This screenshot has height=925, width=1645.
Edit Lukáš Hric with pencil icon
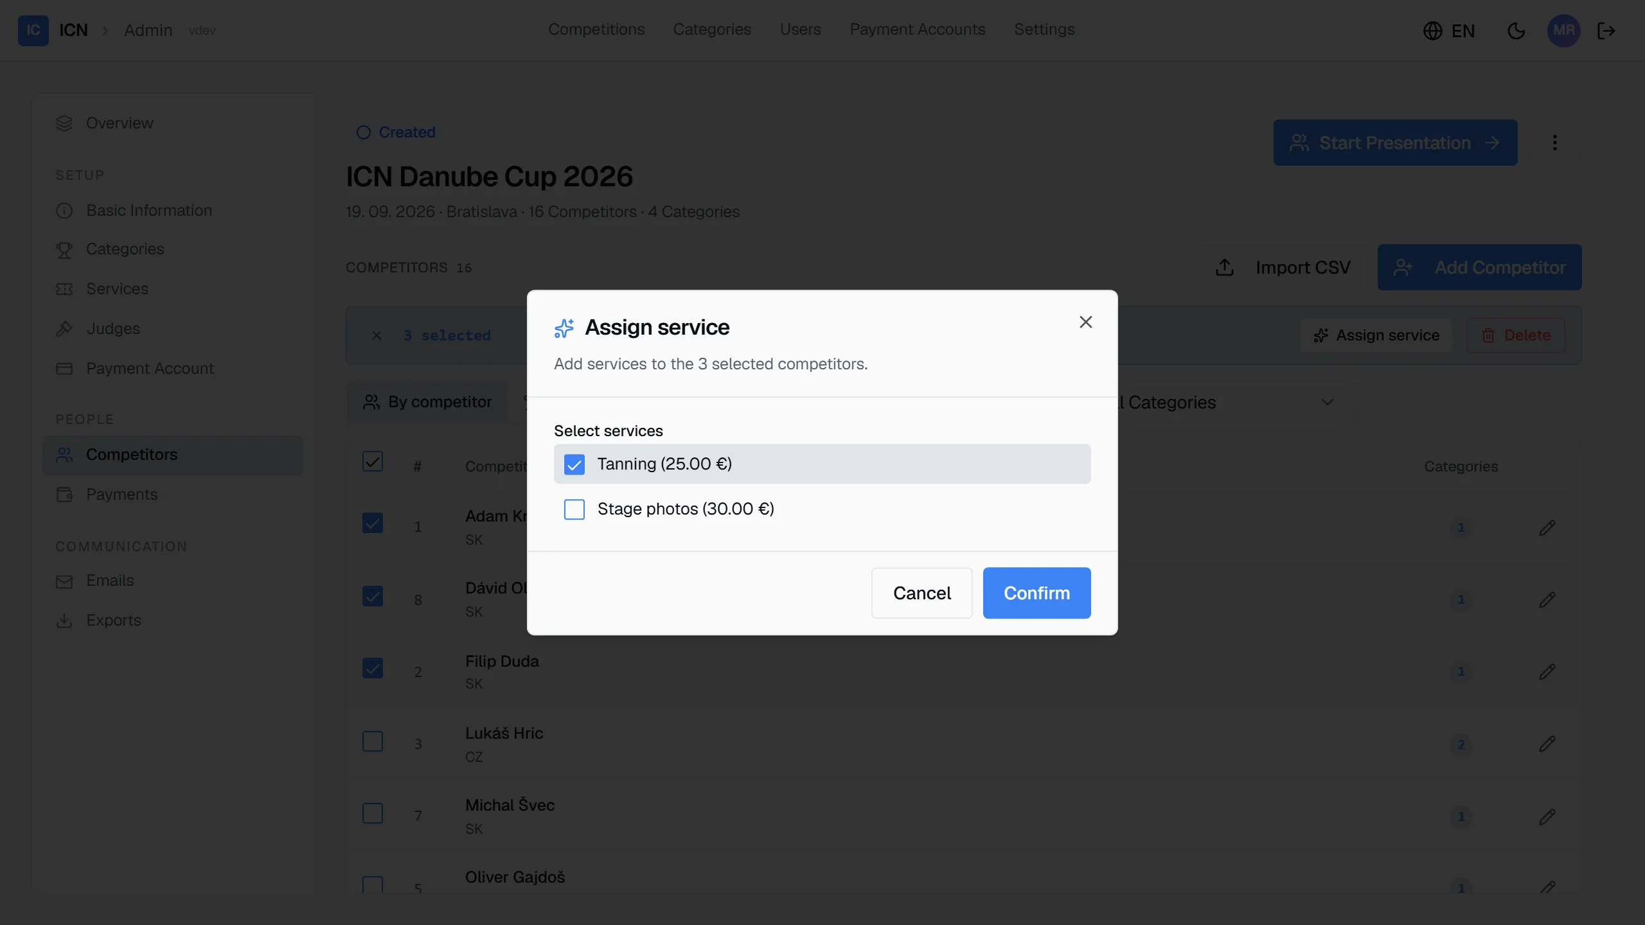(1547, 743)
